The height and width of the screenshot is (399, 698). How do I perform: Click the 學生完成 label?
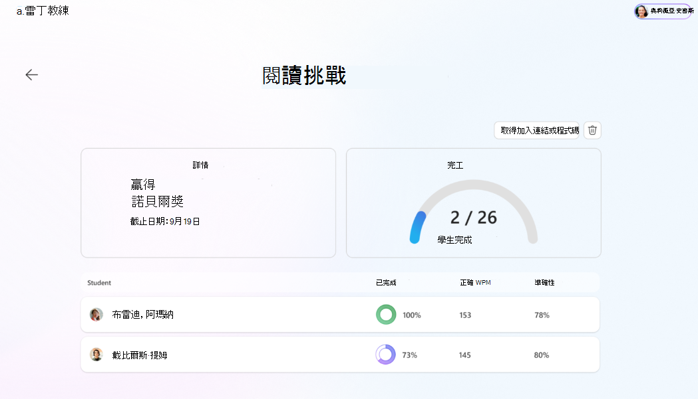click(454, 240)
